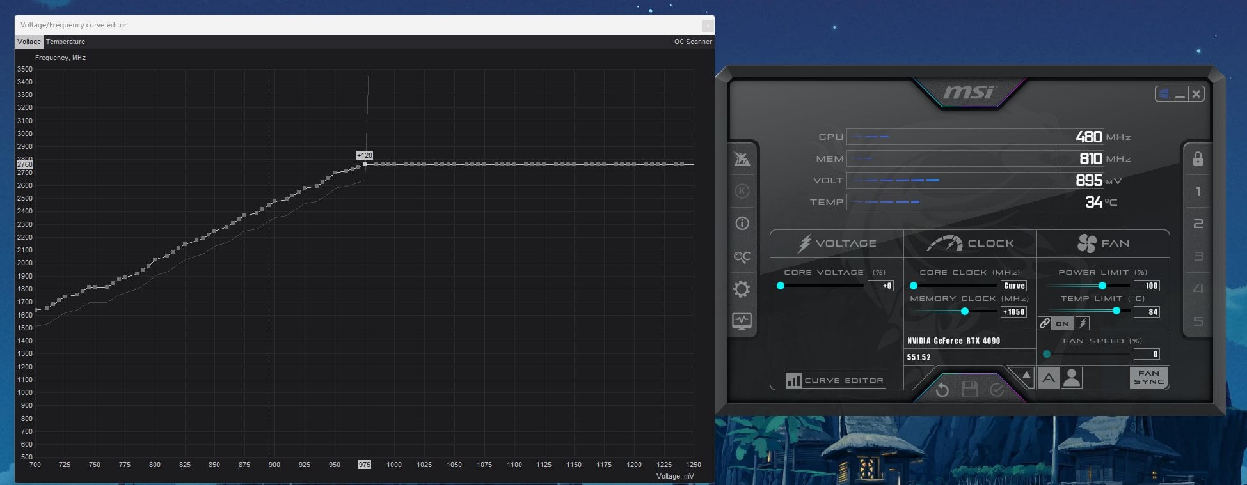This screenshot has height=485, width=1247.
Task: Click the VOLT reading 895
Action: click(1089, 180)
